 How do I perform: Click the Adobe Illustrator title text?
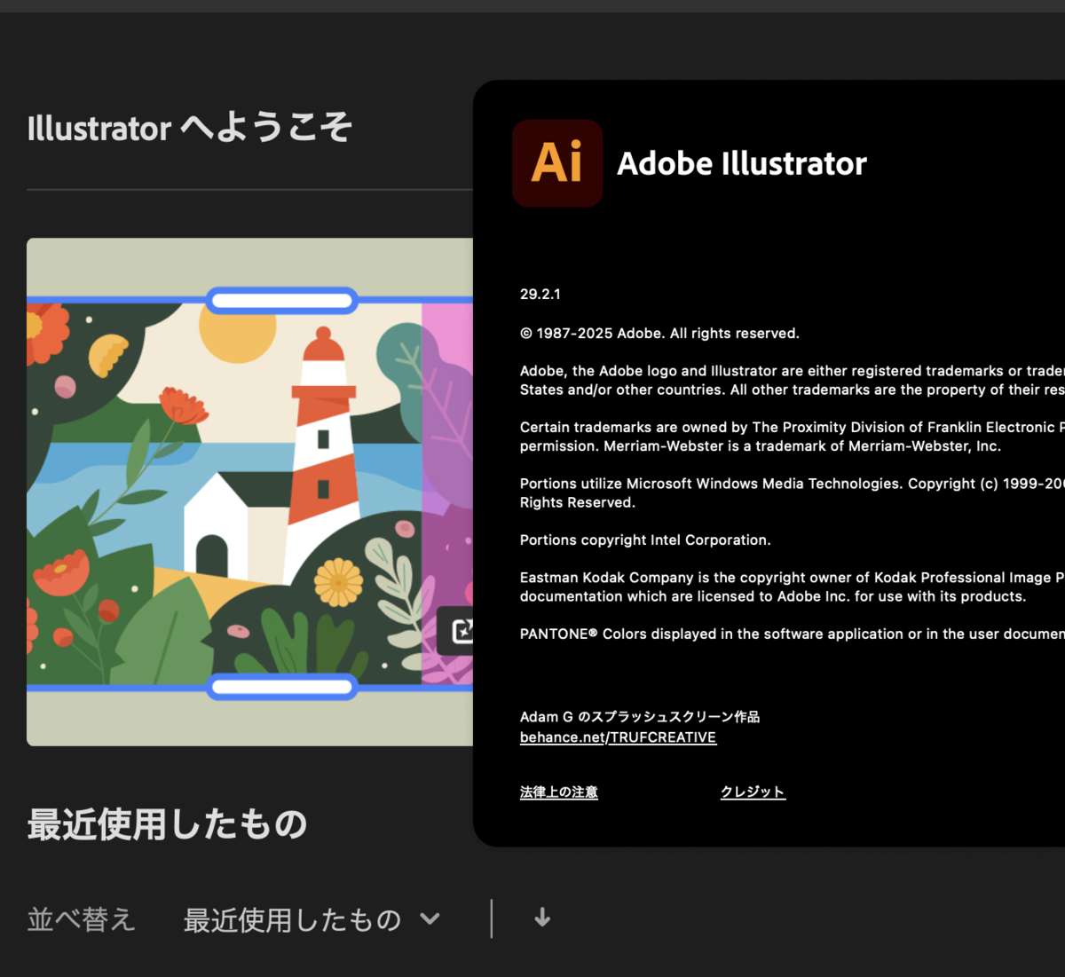742,163
